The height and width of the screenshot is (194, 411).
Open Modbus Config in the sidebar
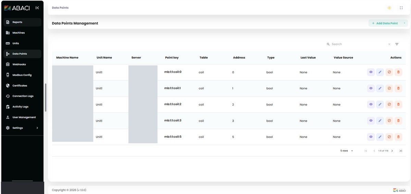point(22,75)
